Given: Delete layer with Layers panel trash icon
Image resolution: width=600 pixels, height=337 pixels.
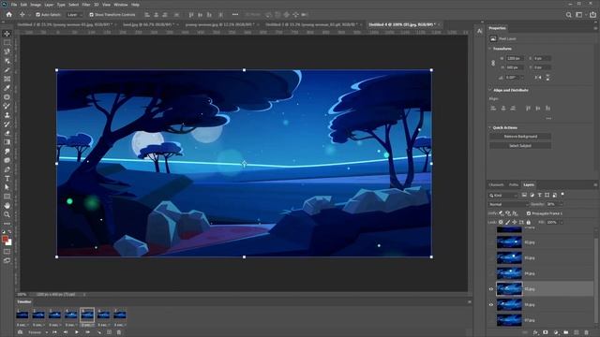Looking at the screenshot, I should [586, 333].
